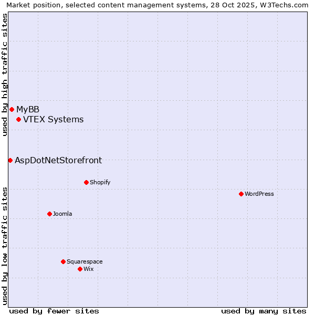Select the Squarespace red diamond marker
Image resolution: width=315 pixels, height=315 pixels.
[x=63, y=261]
